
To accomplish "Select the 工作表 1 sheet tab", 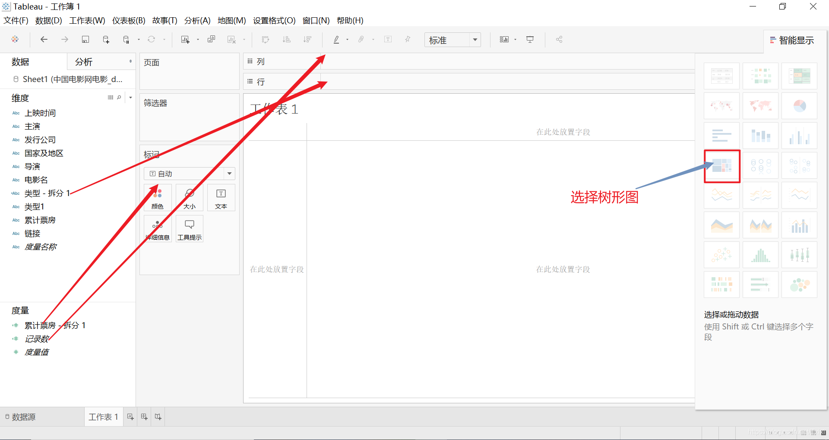I will tap(104, 417).
